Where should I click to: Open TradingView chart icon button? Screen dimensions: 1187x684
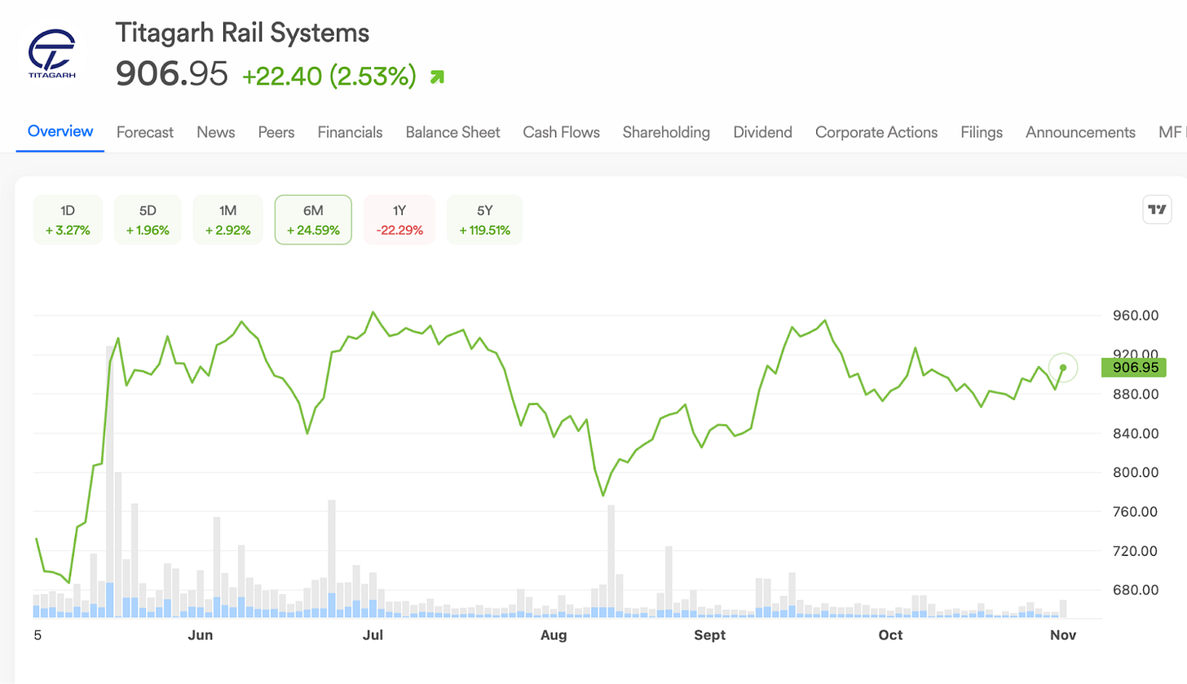click(1157, 210)
